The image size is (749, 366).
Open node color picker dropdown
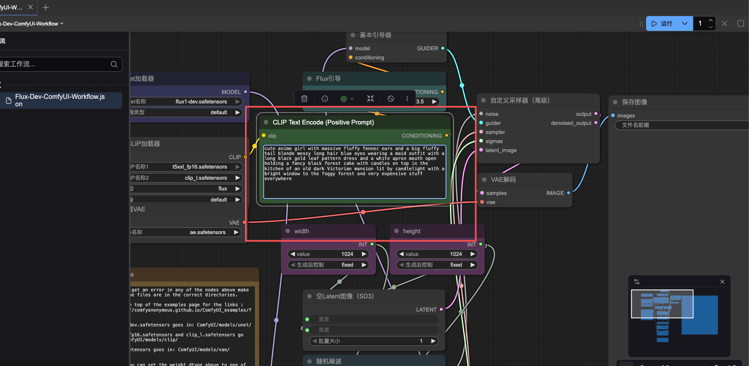point(347,99)
